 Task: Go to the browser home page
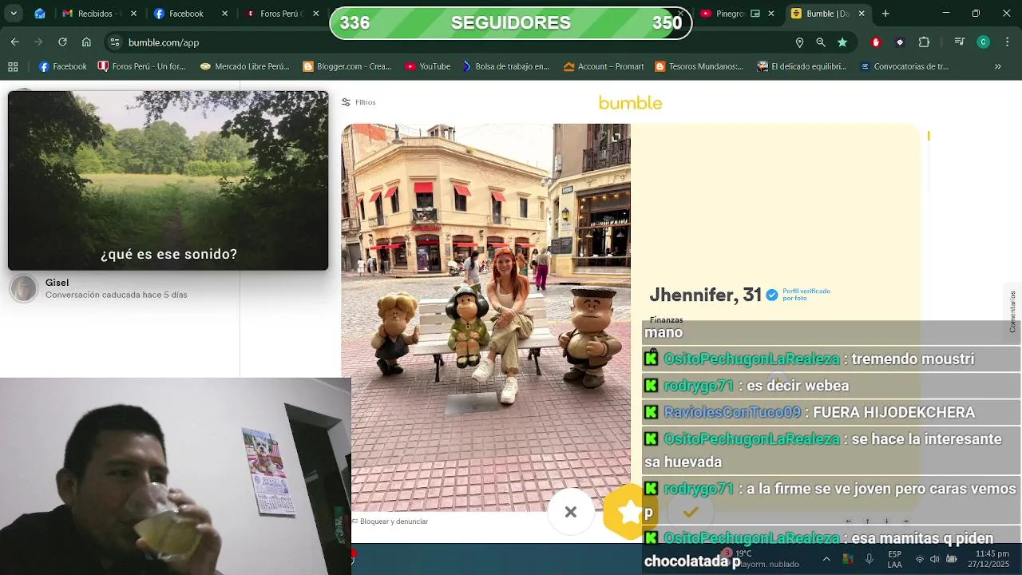tap(86, 42)
